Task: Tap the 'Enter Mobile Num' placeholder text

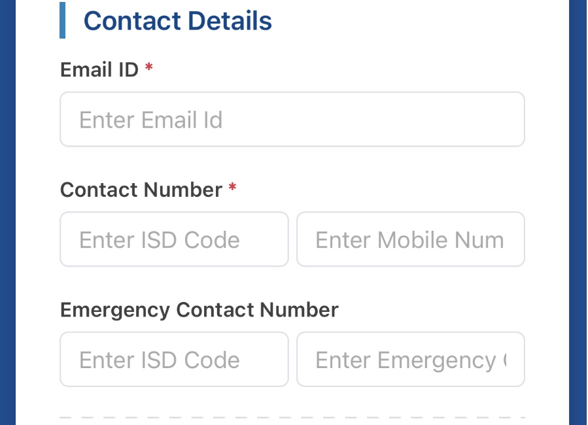Action: [x=409, y=240]
